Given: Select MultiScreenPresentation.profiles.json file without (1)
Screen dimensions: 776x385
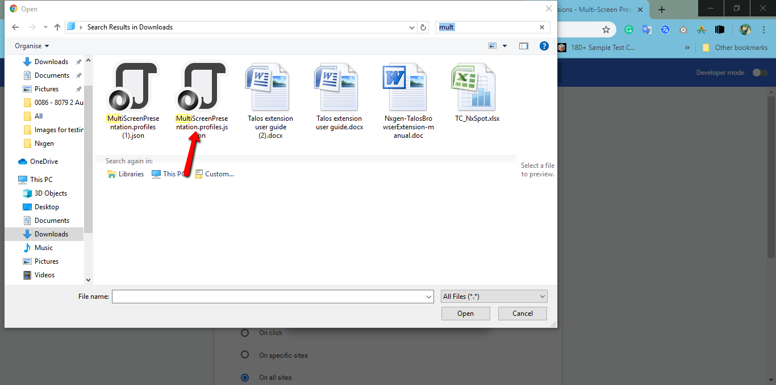Looking at the screenshot, I should [202, 100].
